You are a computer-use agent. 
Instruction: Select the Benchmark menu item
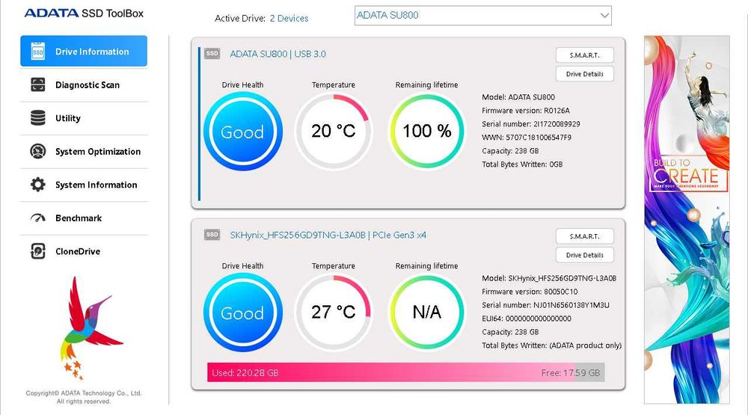coord(84,218)
